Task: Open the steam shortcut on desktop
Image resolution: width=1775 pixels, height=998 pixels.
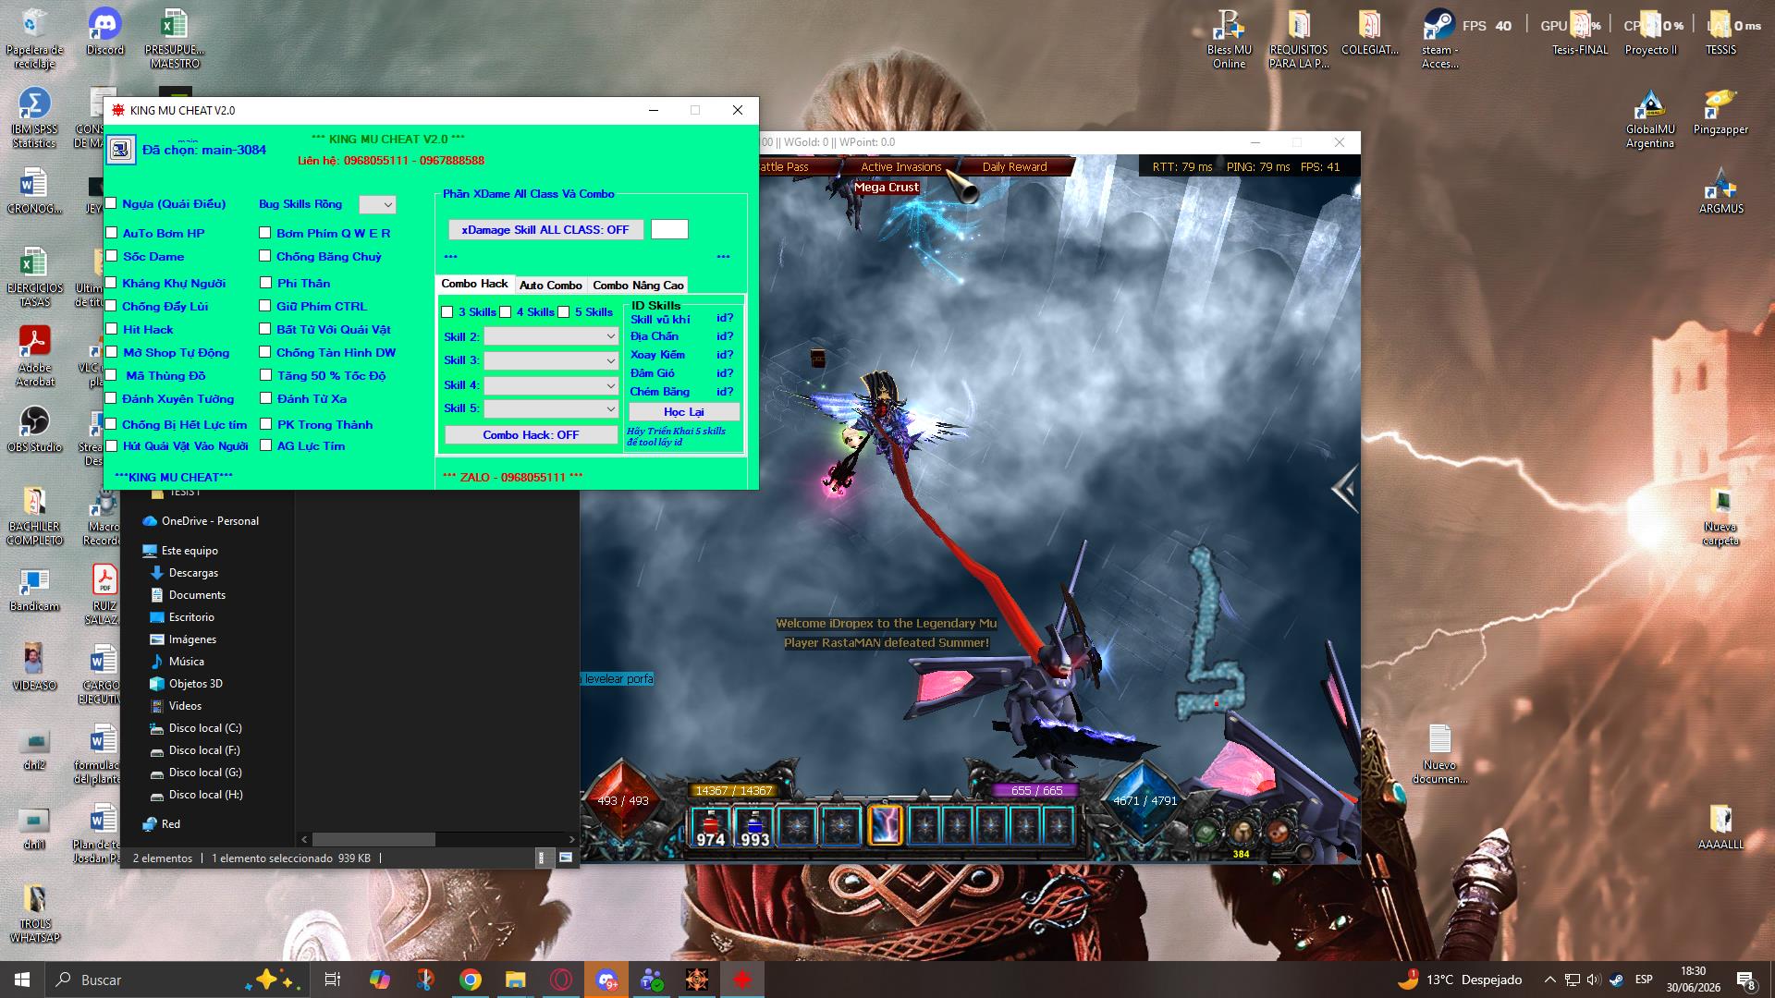Action: (1439, 39)
